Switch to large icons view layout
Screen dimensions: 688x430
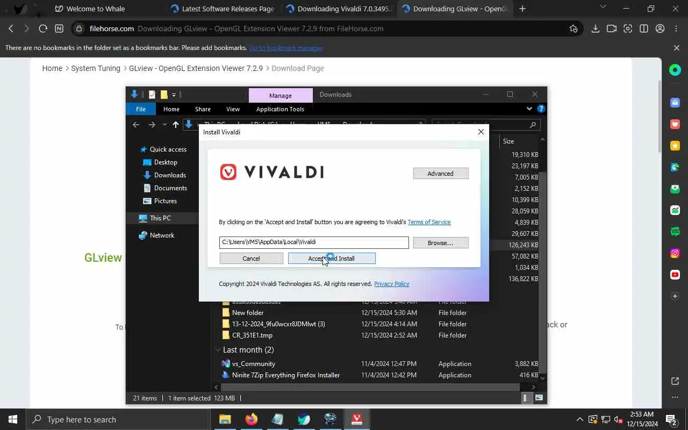(x=539, y=398)
